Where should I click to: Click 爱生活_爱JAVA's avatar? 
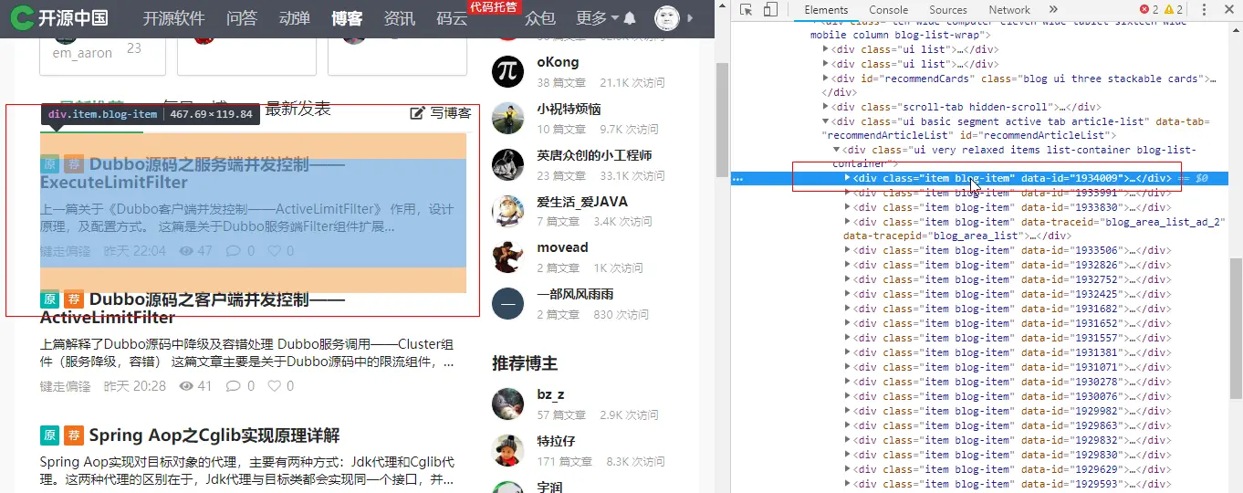(507, 211)
